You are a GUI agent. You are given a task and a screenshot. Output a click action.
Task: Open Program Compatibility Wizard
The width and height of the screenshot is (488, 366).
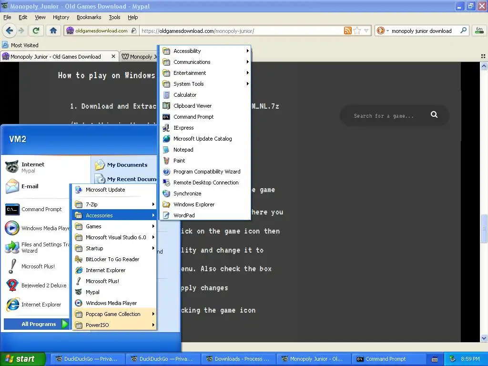[x=205, y=172]
